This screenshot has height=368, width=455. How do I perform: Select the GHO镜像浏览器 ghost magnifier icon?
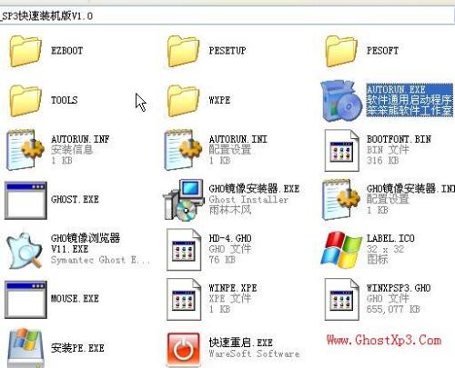(x=25, y=251)
